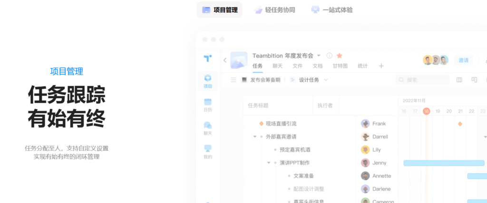The height and width of the screenshot is (203, 487).
Task: Open 日历 calendar in the sidebar
Action: point(208,105)
